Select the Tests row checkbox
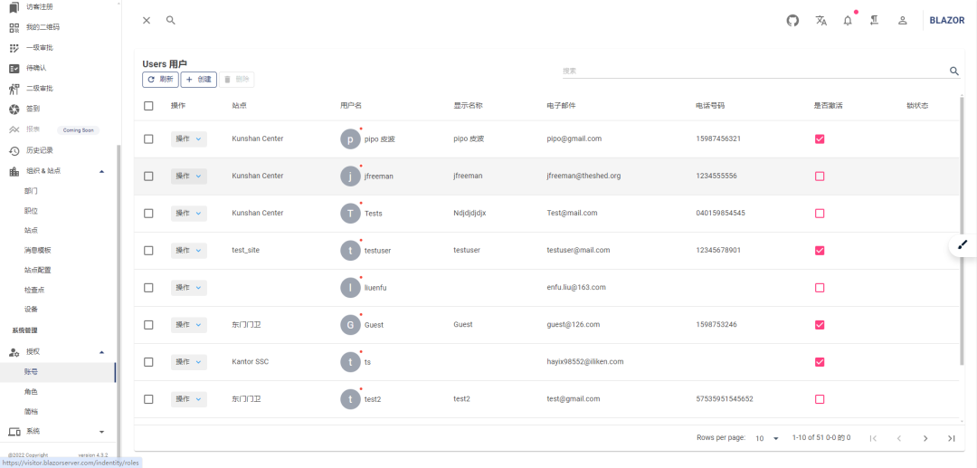This screenshot has height=468, width=977. tap(148, 213)
